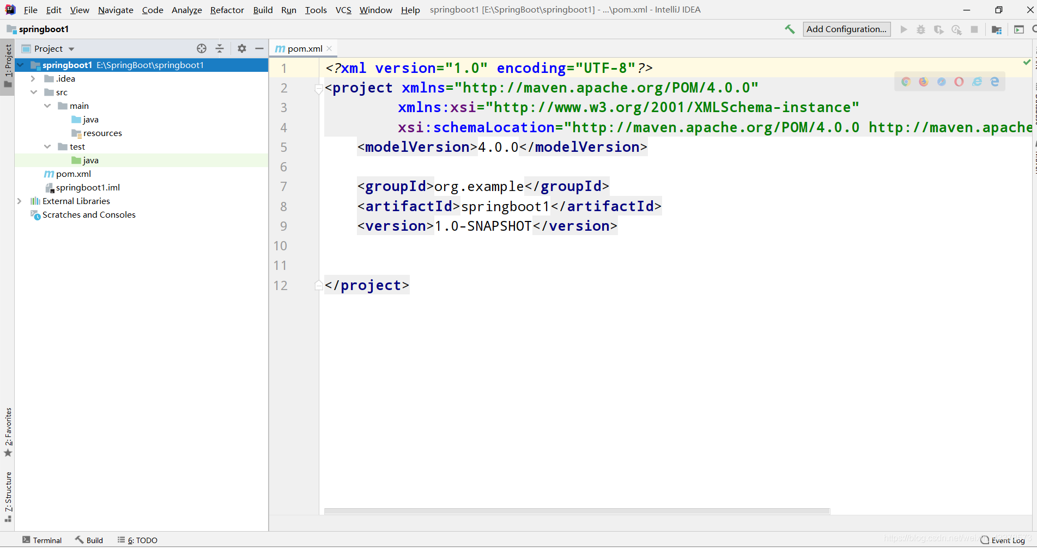Open the Tools menu
The height and width of the screenshot is (548, 1037).
coord(316,10)
